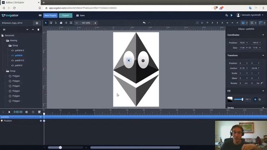Expand the path836 timeline row dropdown
The height and width of the screenshot is (150, 267).
coord(40,117)
